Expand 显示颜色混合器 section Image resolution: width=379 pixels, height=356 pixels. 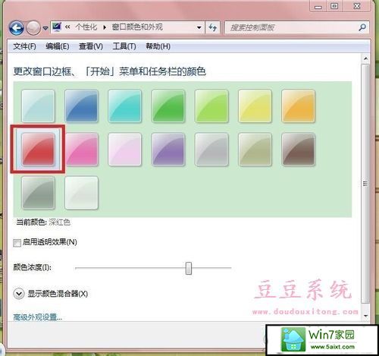[19, 294]
